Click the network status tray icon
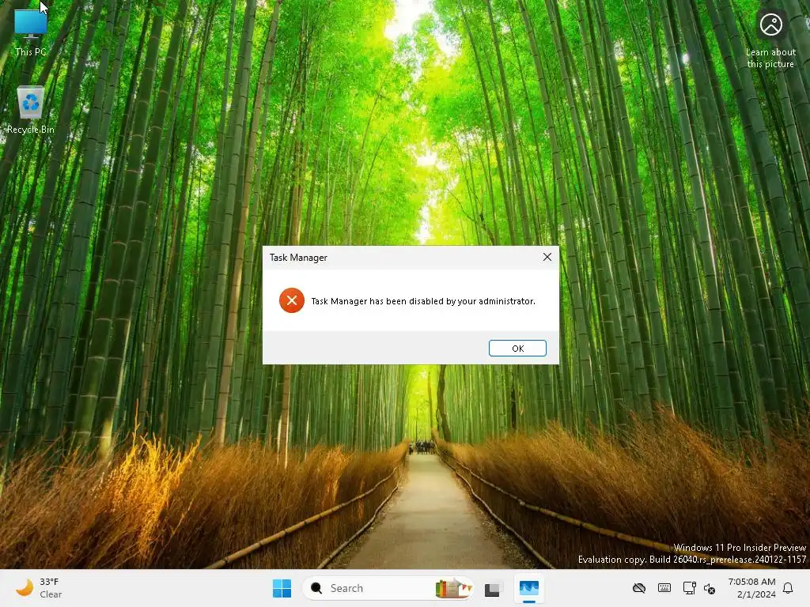Screen dimensions: 810x607 689,588
